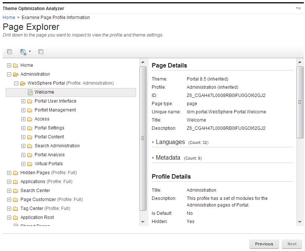Click the expand selected node toolbar icon
305x251 pixels.
[x=23, y=52]
